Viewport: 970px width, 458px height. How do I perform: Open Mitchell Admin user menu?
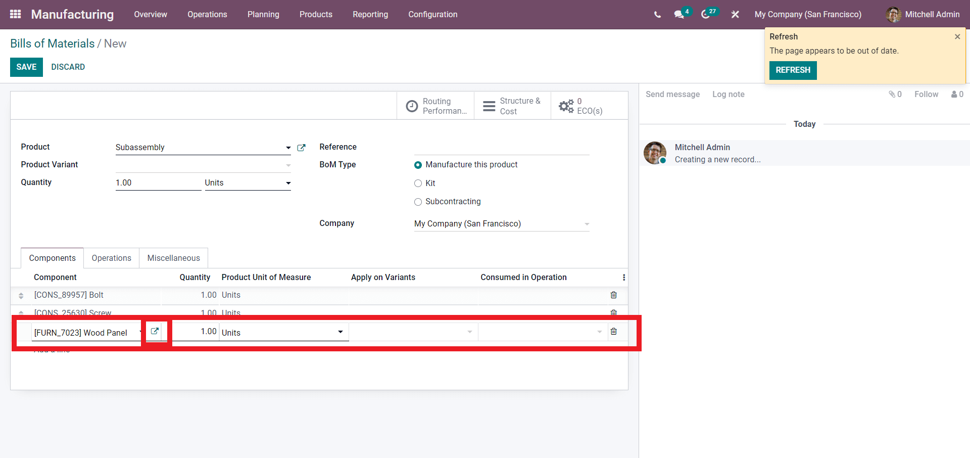point(923,15)
